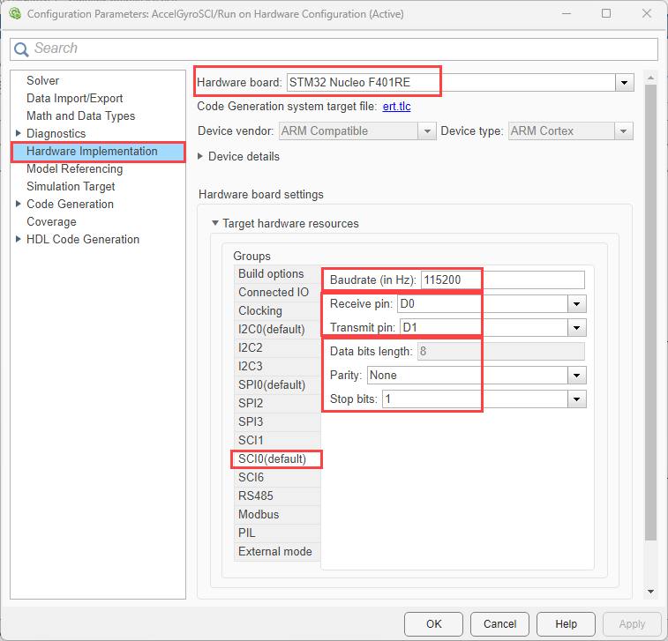Expand HDL Code Generation node

coord(19,239)
